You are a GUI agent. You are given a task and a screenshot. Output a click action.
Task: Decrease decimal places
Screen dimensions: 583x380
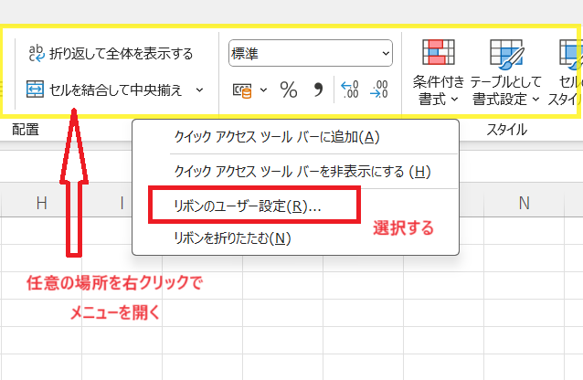pos(379,90)
